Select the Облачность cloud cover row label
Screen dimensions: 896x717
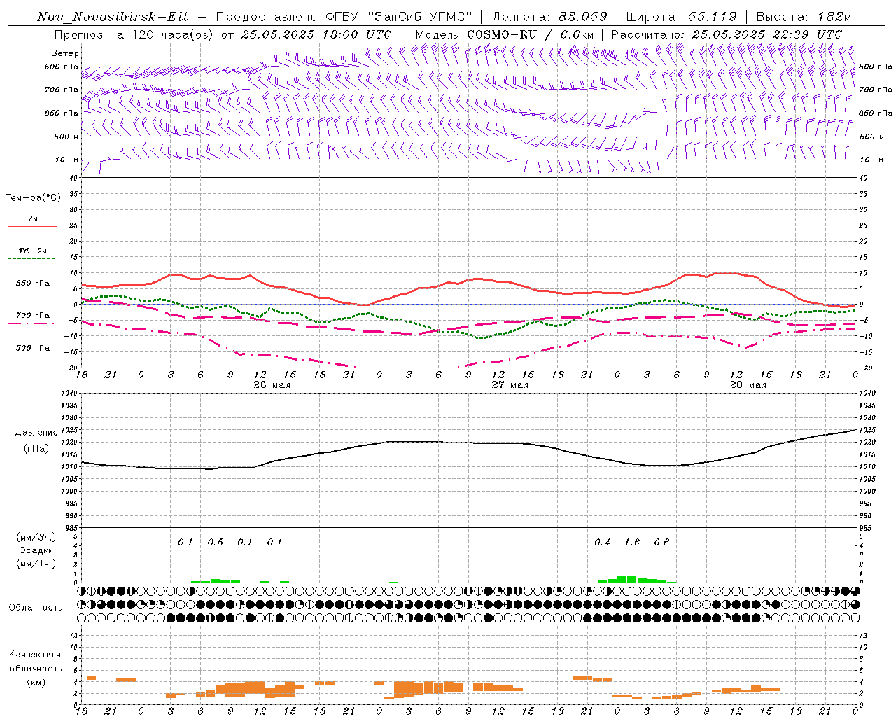click(x=36, y=608)
